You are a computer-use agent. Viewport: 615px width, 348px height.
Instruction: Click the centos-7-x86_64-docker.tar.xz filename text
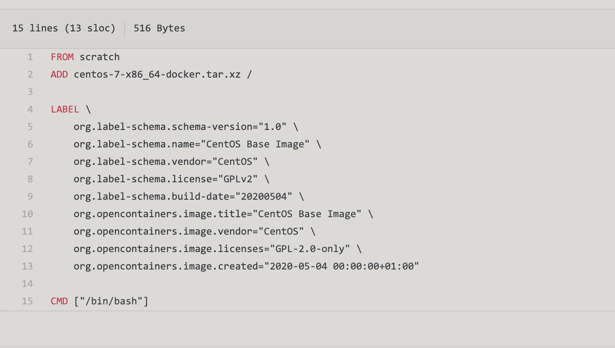pyautogui.click(x=157, y=75)
